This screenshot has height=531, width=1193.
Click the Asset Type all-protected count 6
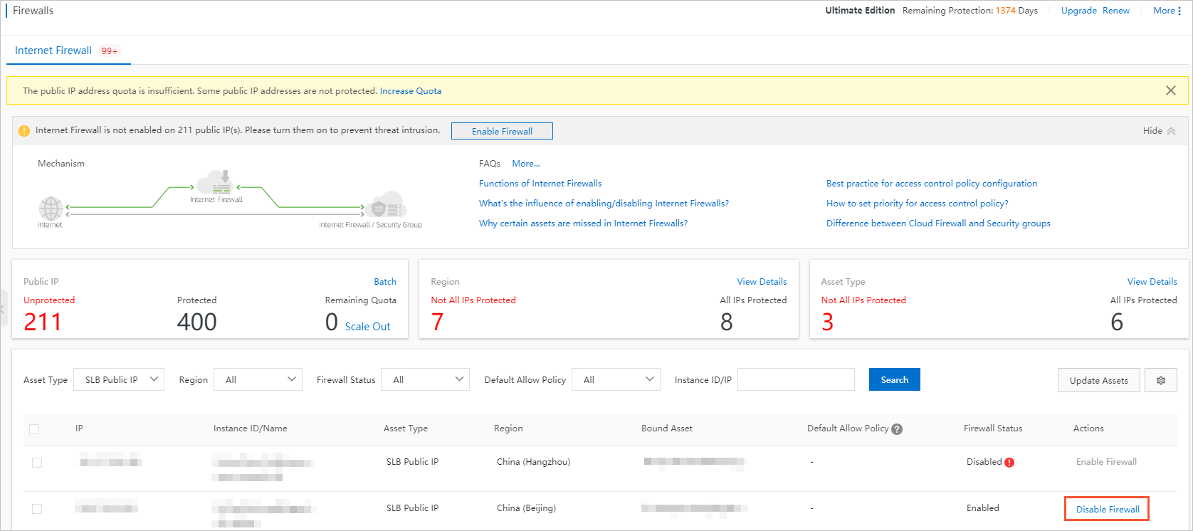(x=1117, y=322)
